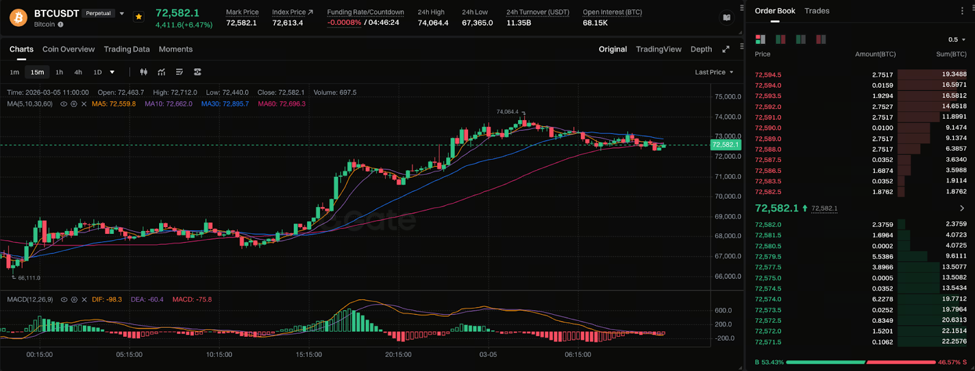Click the MA60 value label
Screen dimensions: 975x371
coord(282,104)
